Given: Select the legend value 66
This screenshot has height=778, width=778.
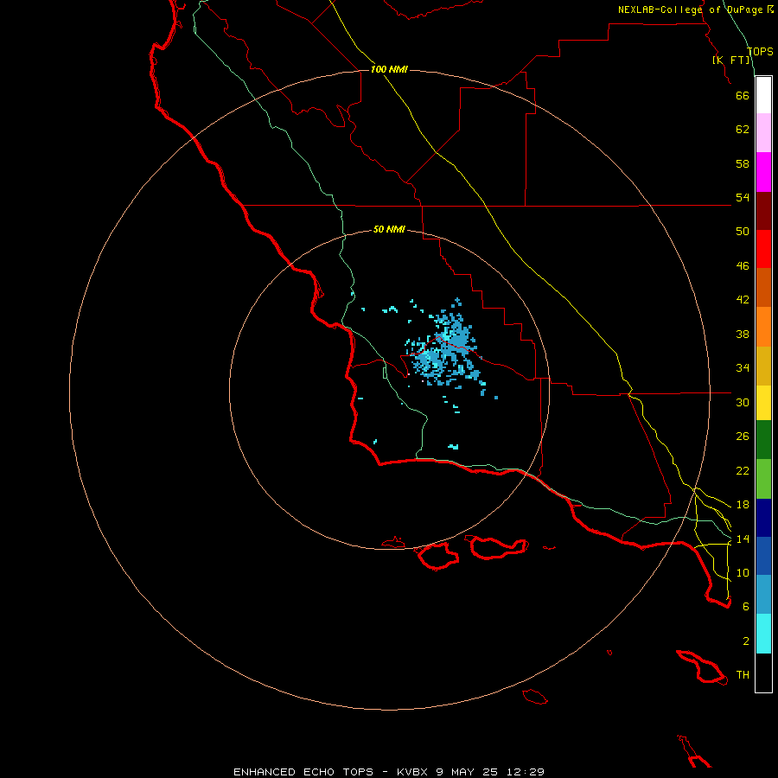Looking at the screenshot, I should pos(743,95).
